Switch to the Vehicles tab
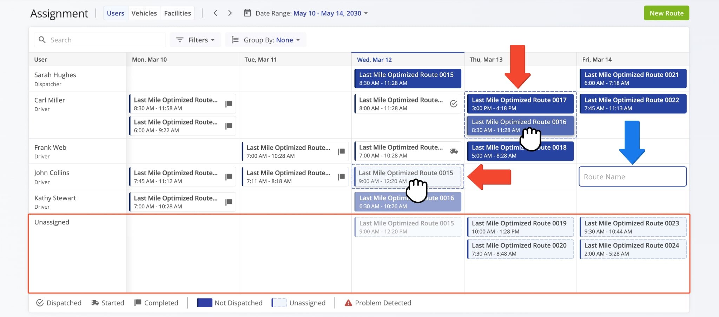This screenshot has height=317, width=719. click(x=144, y=13)
